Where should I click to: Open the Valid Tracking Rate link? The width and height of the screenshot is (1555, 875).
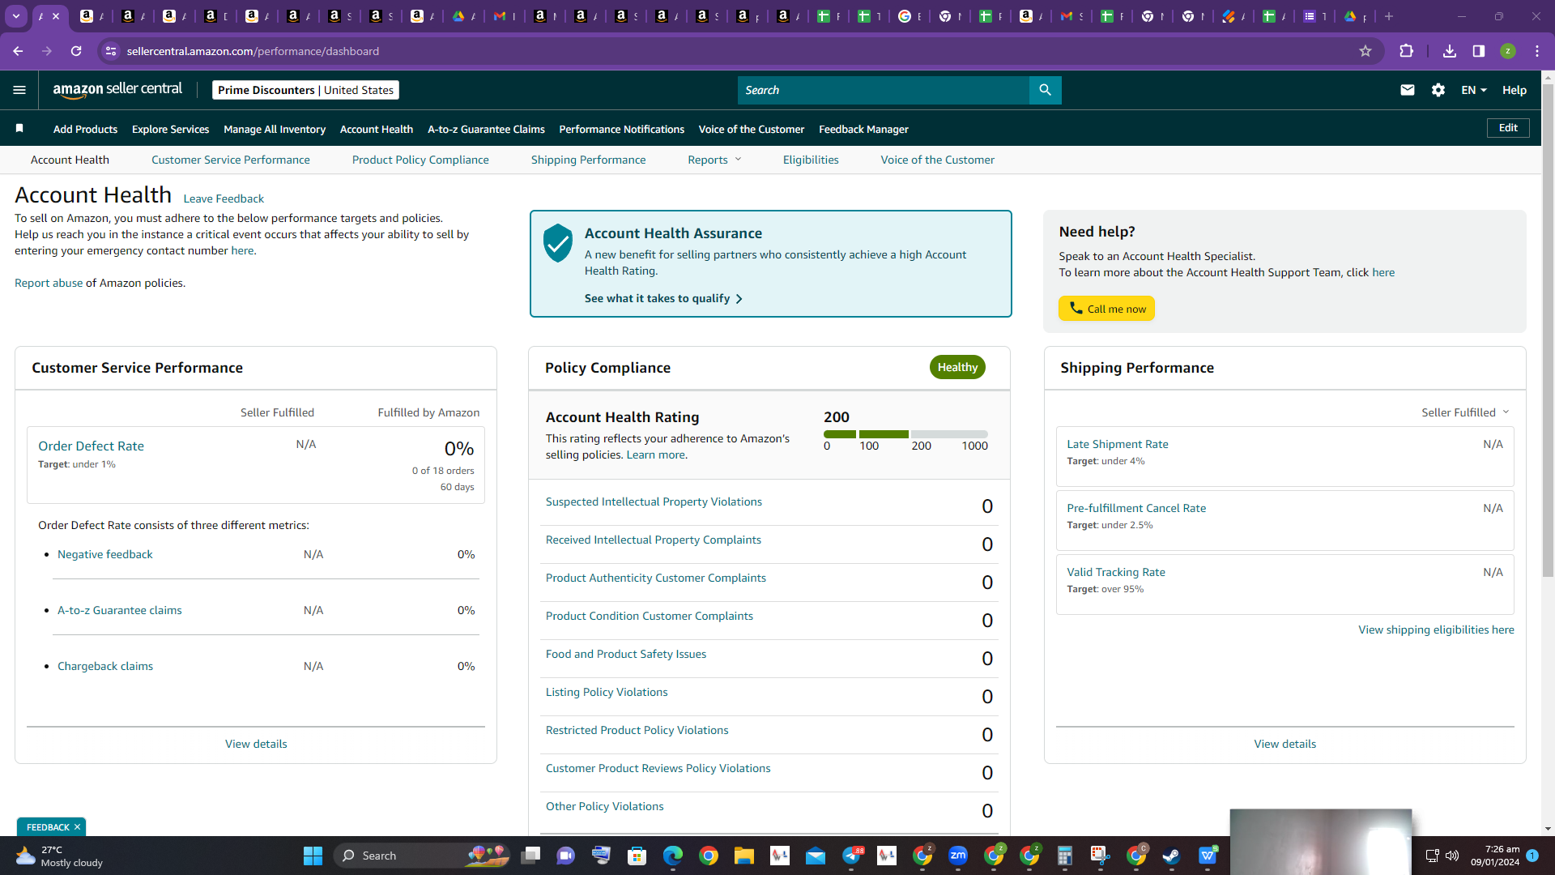(x=1116, y=572)
